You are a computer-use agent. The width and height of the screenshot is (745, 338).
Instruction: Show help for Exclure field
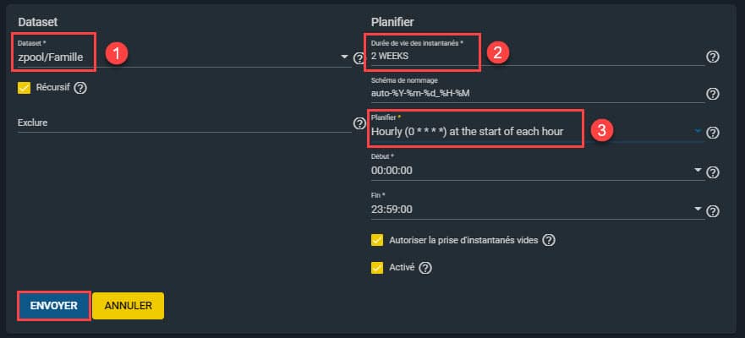click(359, 123)
